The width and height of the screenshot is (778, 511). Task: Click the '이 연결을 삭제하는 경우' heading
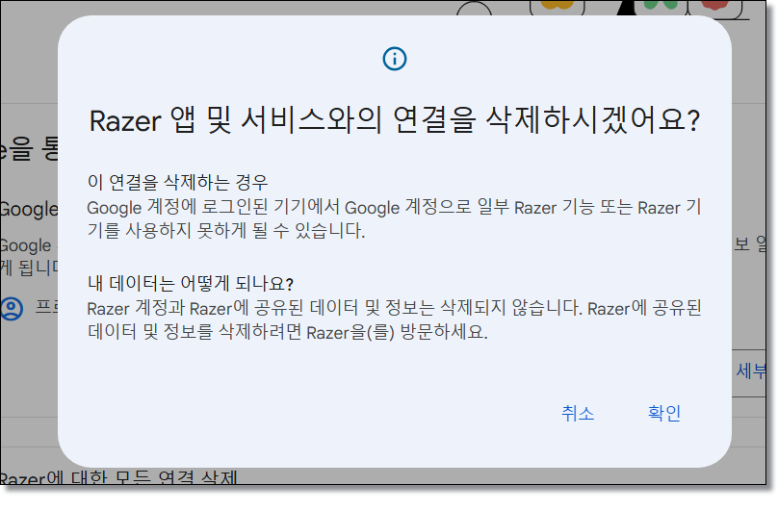(x=177, y=183)
